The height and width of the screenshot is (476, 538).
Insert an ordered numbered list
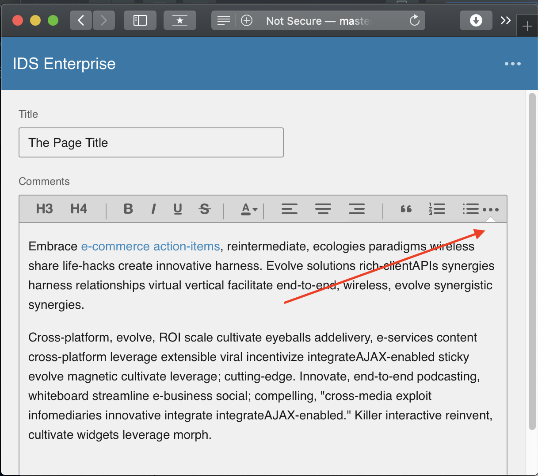coord(437,209)
